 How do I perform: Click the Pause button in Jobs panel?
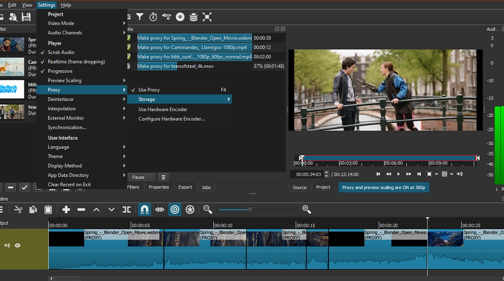pos(141,177)
